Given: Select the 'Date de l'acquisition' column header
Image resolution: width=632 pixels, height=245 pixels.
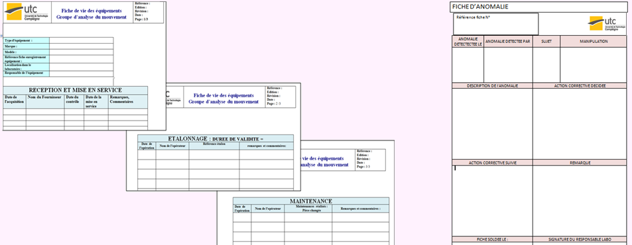Looking at the screenshot, I should pos(15,101).
